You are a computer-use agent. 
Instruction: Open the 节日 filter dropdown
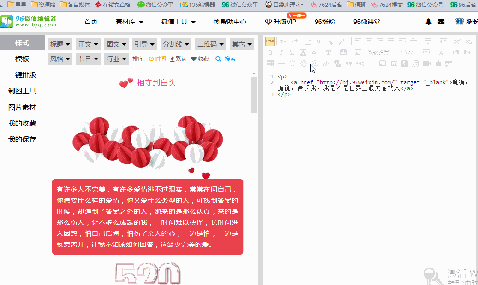[x=88, y=59]
